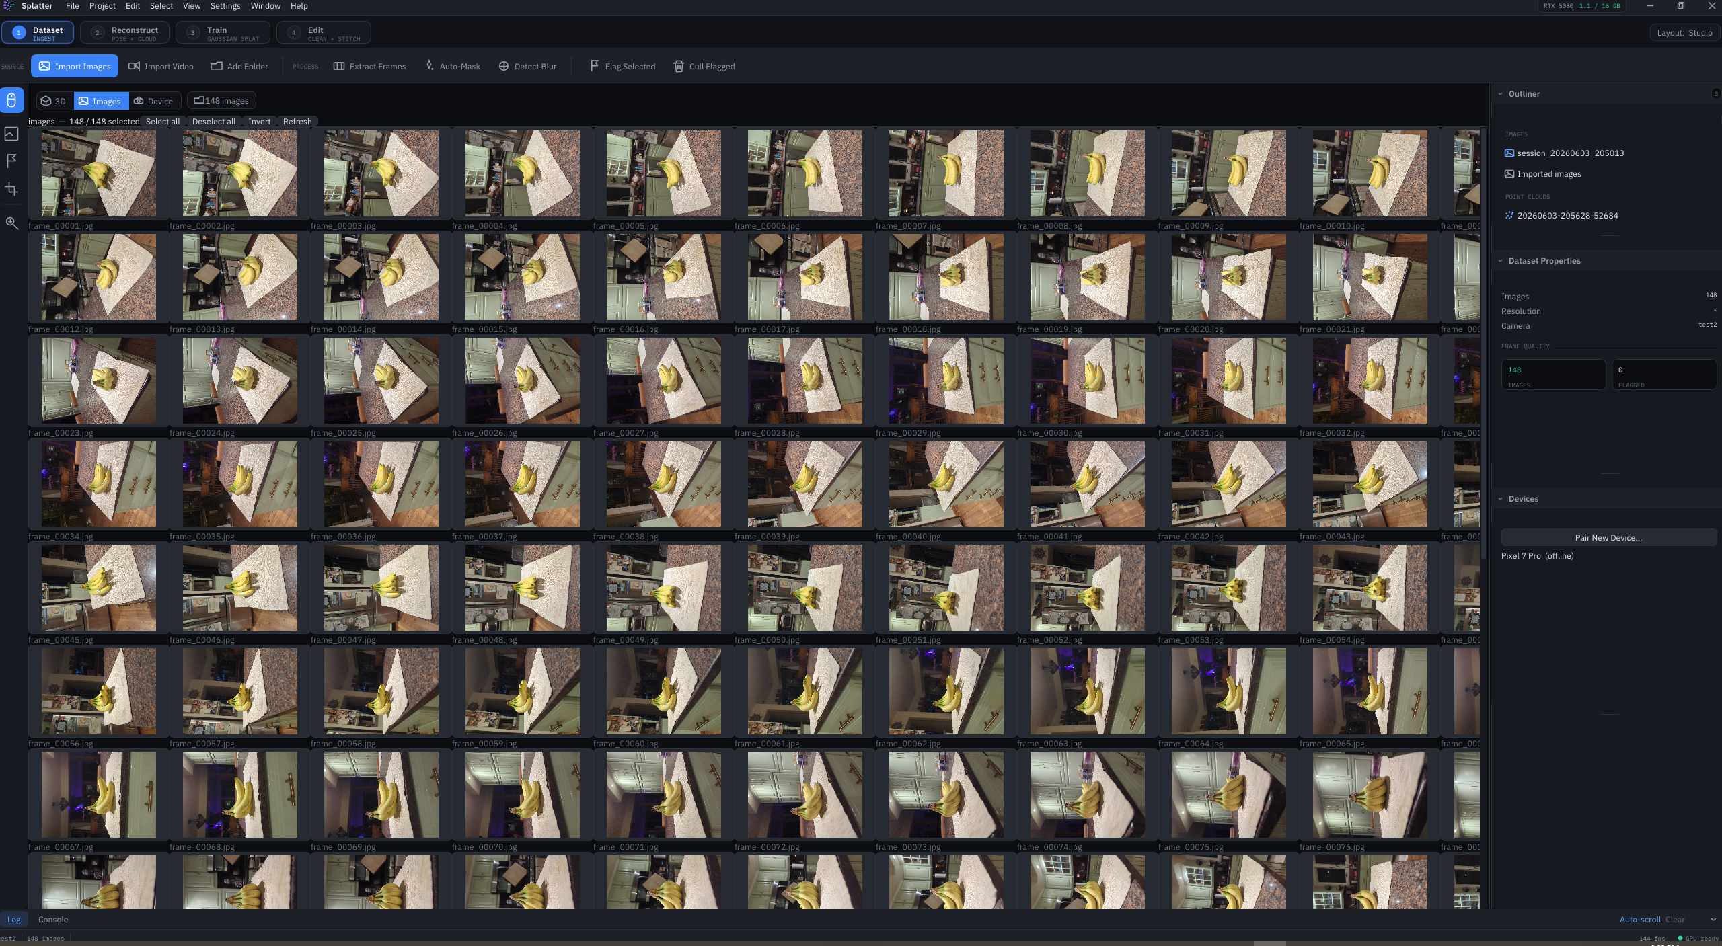
Task: Click the Splatter app logo icon
Action: (x=9, y=5)
